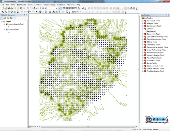Select Data Management Tools in ArcToolbox
This screenshot has height=131, width=170.
156,39
